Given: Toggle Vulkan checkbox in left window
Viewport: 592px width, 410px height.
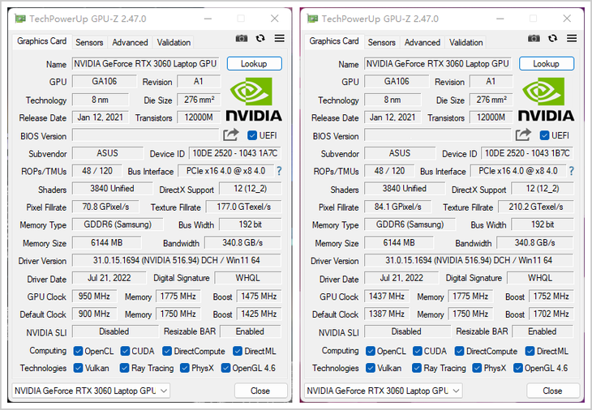Looking at the screenshot, I should point(78,368).
